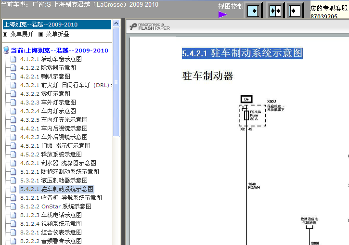The width and height of the screenshot is (349, 245).
Task: Open 8.1.2.2 OnStar 系统示意图
Action: [56, 206]
